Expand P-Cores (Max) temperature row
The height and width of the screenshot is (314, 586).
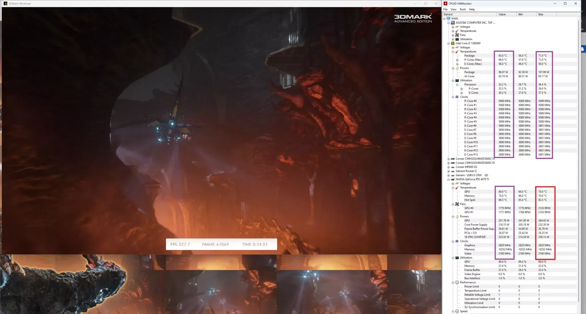point(457,60)
